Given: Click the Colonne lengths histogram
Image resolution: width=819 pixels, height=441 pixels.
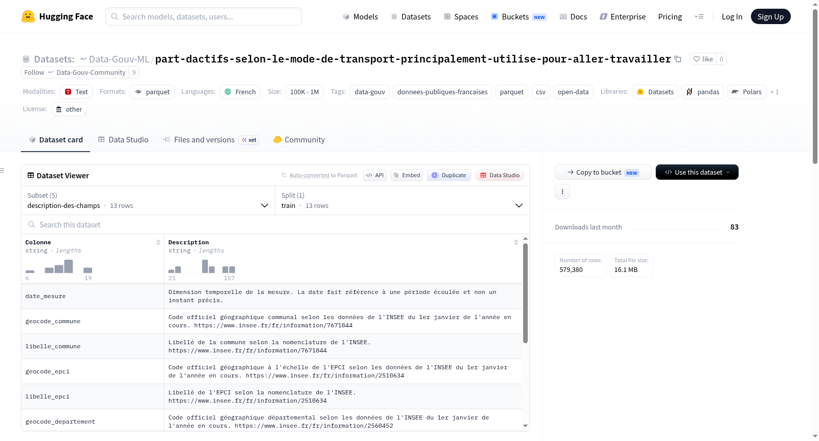Looking at the screenshot, I should [x=59, y=266].
